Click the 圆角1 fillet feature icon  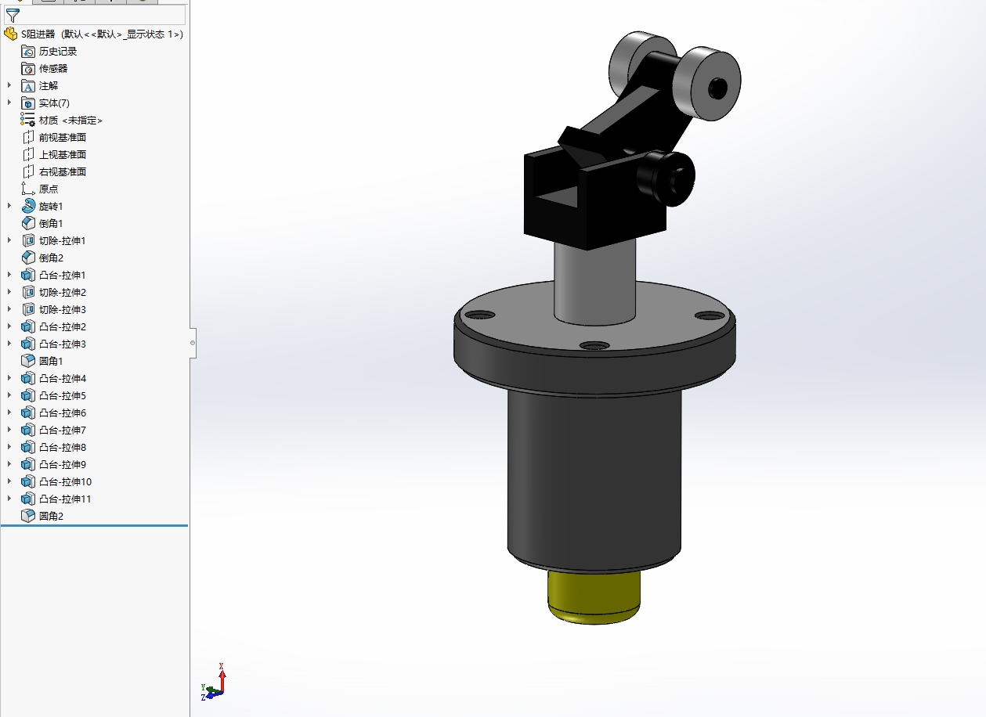[28, 361]
